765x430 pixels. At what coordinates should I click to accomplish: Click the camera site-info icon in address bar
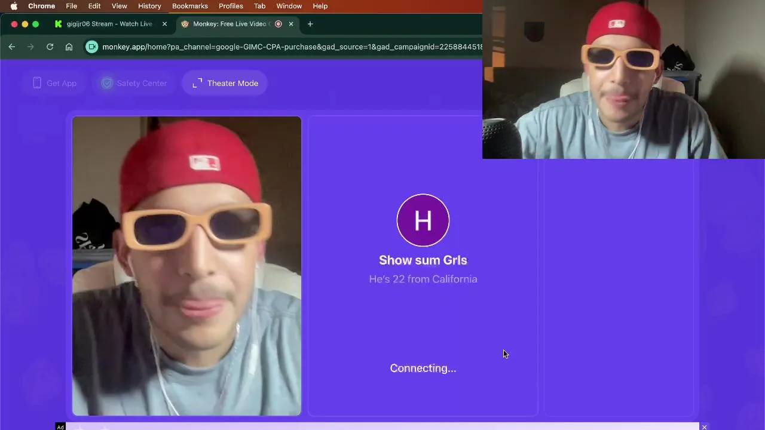(92, 47)
